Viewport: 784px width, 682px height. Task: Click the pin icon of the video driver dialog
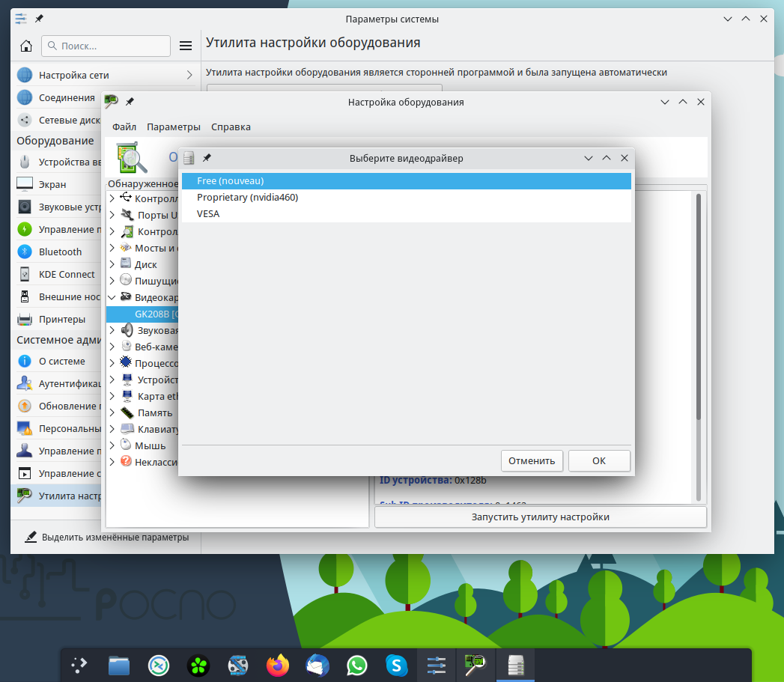207,158
